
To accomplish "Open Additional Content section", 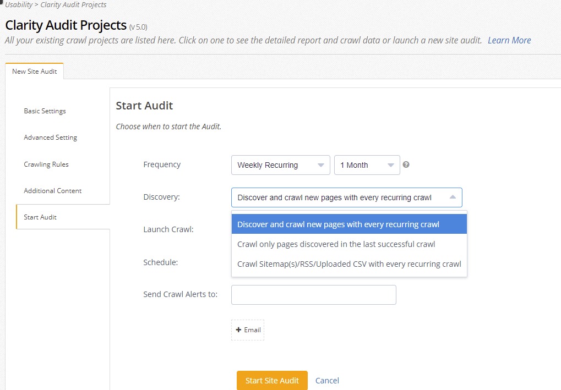I will (53, 190).
